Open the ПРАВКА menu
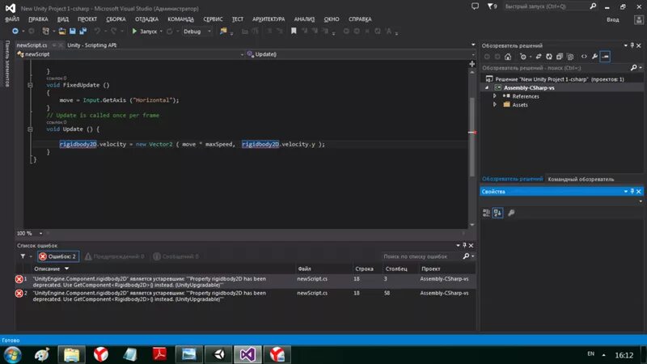 pos(38,19)
